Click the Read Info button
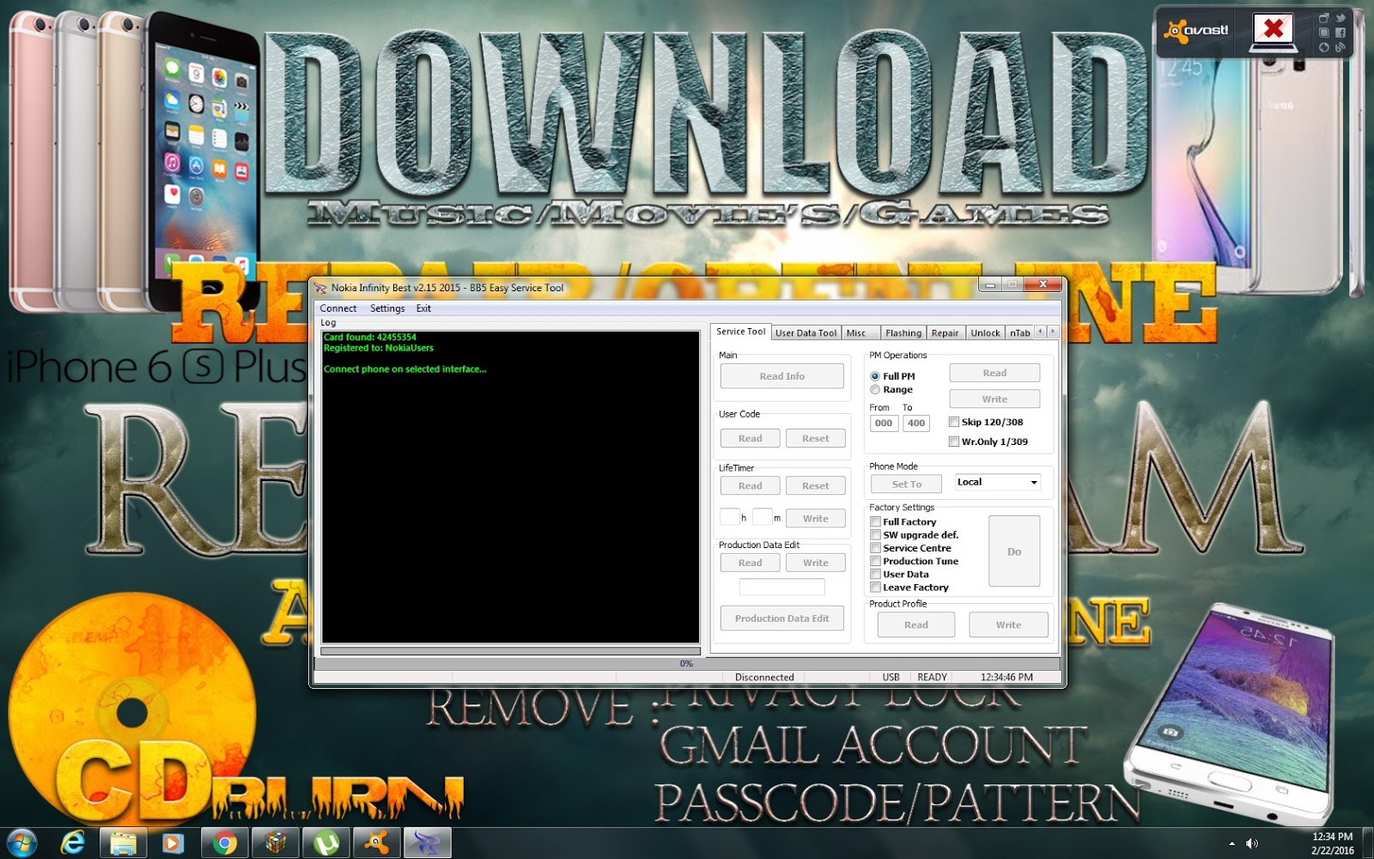The width and height of the screenshot is (1374, 859). point(781,376)
